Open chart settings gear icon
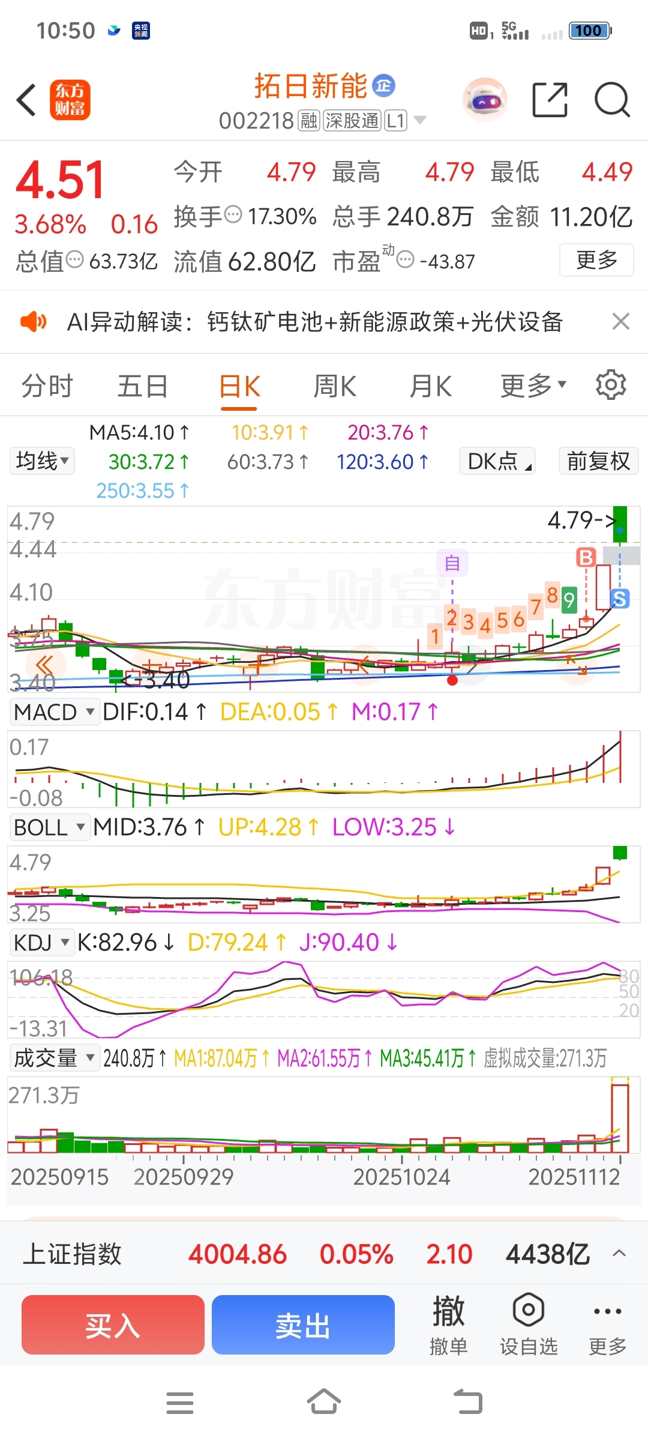The image size is (648, 1441). pyautogui.click(x=611, y=385)
